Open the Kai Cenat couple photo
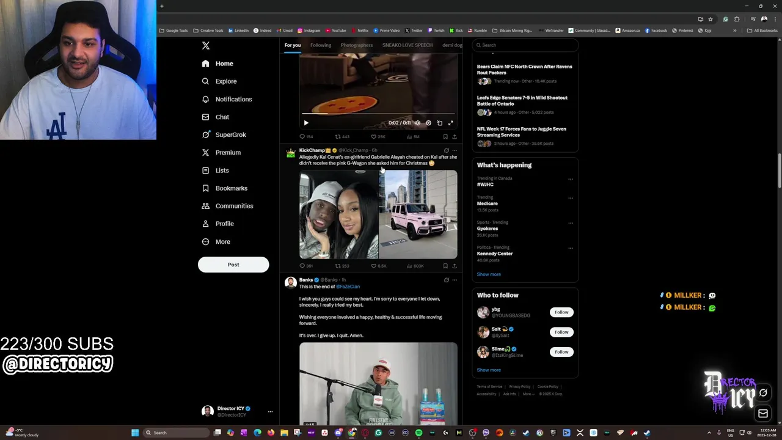The image size is (782, 440). coord(338,215)
